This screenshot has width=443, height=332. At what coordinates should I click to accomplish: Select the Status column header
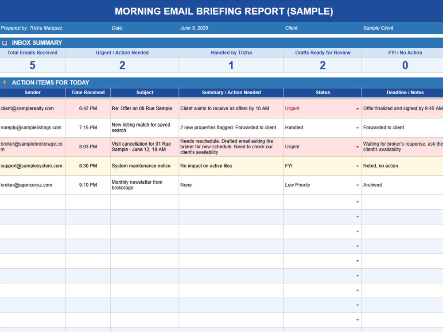[323, 93]
